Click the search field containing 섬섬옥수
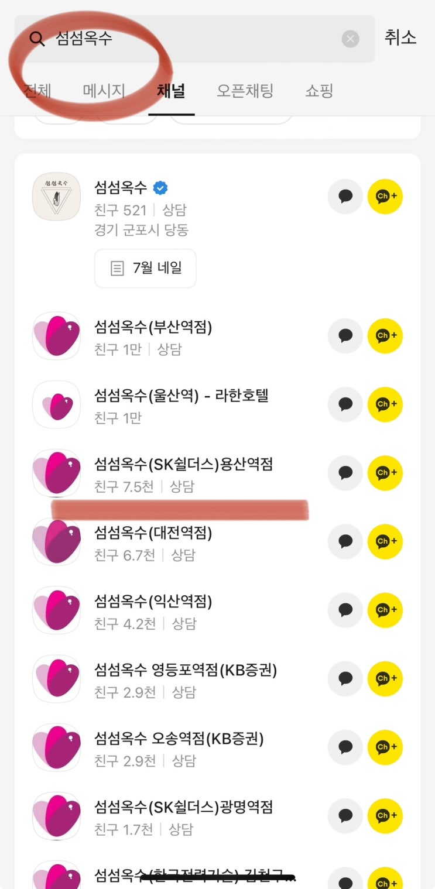The image size is (435, 889). [193, 39]
